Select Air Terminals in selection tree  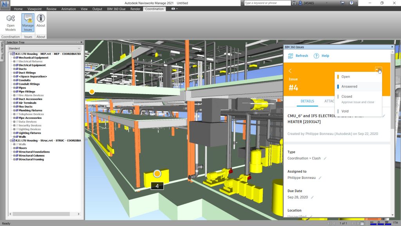click(27, 103)
